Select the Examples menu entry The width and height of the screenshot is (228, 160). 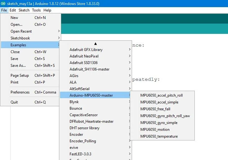(x=30, y=45)
